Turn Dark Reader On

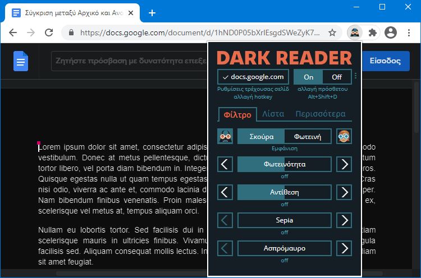coord(308,77)
